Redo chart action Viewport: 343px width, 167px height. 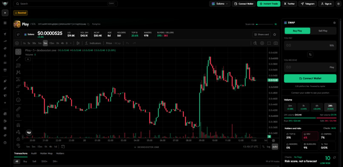click(134, 43)
